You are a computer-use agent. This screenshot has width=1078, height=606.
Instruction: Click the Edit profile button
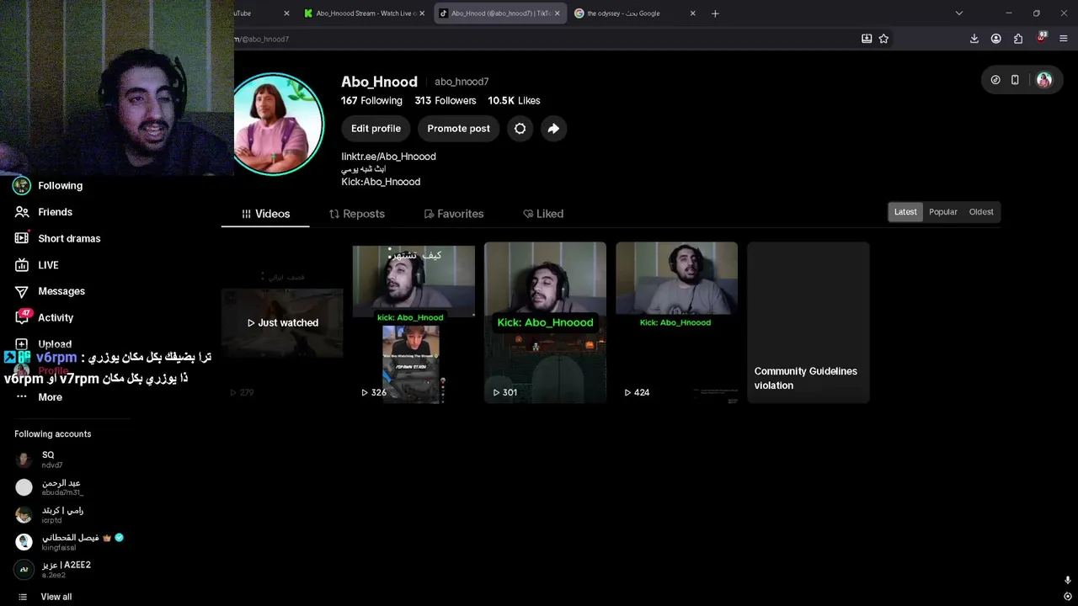pos(376,129)
